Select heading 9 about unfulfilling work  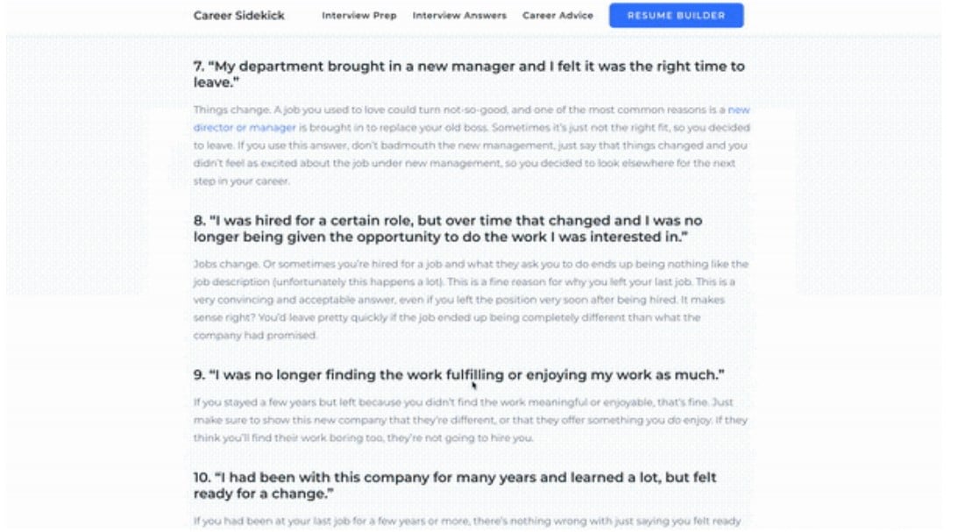[x=458, y=375]
